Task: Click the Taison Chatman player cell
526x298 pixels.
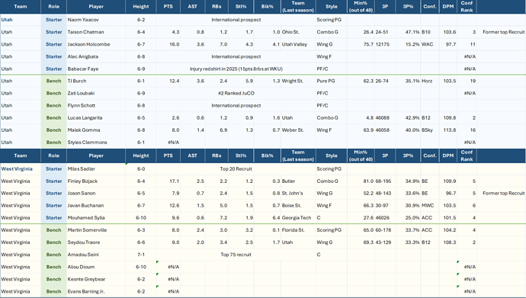Action: coord(96,32)
